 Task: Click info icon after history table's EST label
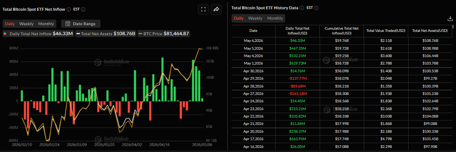[x=316, y=8]
